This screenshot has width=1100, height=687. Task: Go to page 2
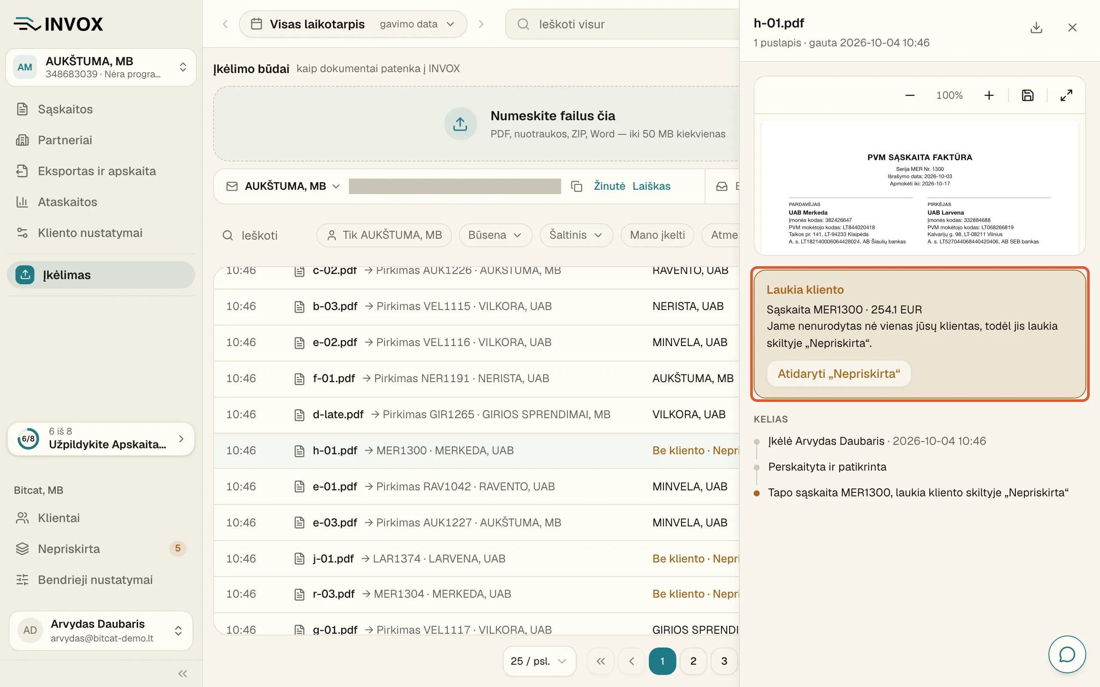click(x=693, y=661)
